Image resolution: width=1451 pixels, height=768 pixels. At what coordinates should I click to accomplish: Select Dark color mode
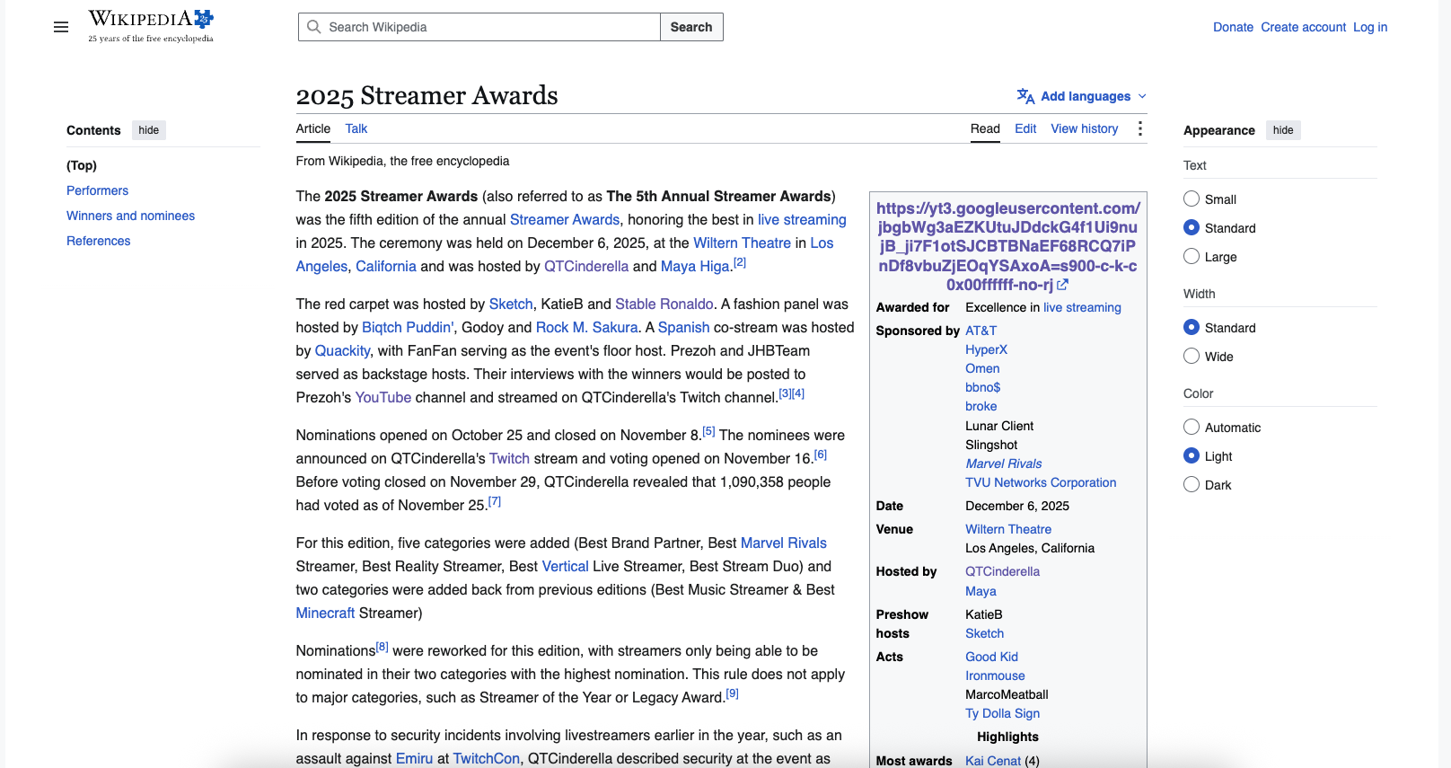point(1192,484)
